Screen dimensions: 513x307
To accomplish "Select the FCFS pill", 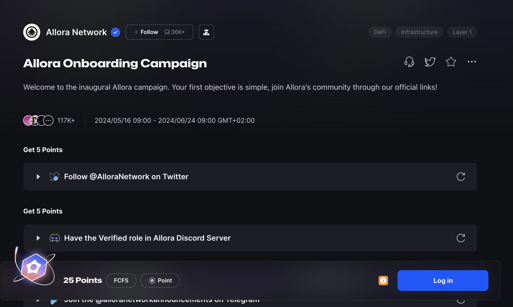I will [x=121, y=281].
